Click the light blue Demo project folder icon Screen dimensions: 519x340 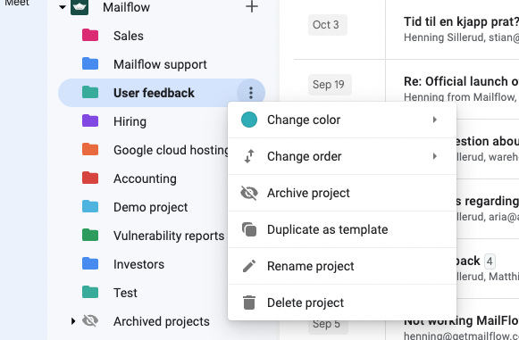pyautogui.click(x=90, y=206)
